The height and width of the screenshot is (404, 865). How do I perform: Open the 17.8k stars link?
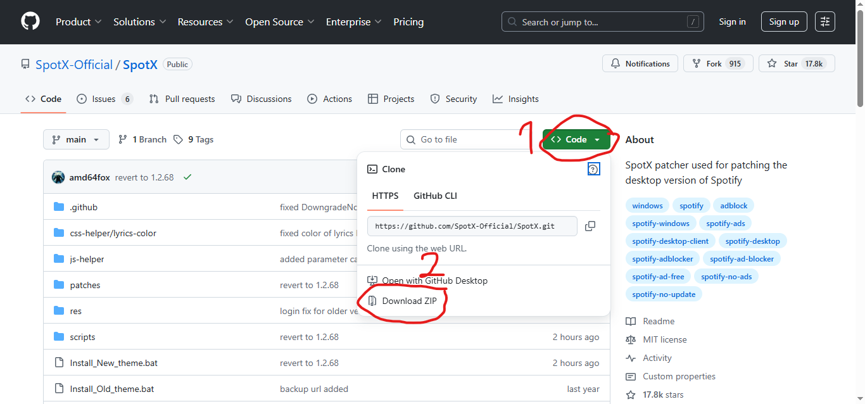click(663, 395)
